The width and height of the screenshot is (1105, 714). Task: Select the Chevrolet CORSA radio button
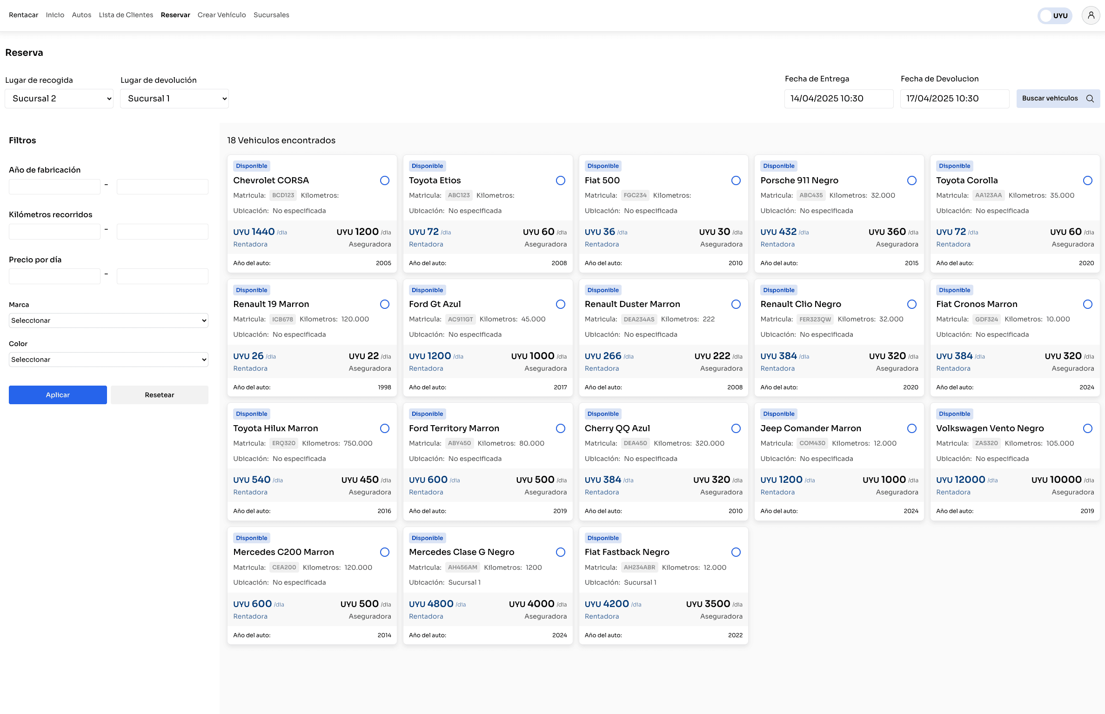385,180
